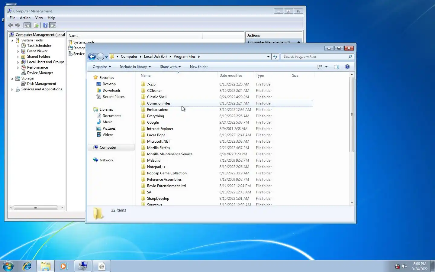435x272 pixels.
Task: Click Change your view icon
Action: click(x=320, y=67)
